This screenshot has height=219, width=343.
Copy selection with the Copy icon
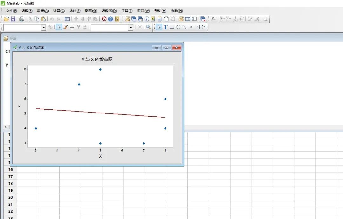pyautogui.click(x=37, y=19)
